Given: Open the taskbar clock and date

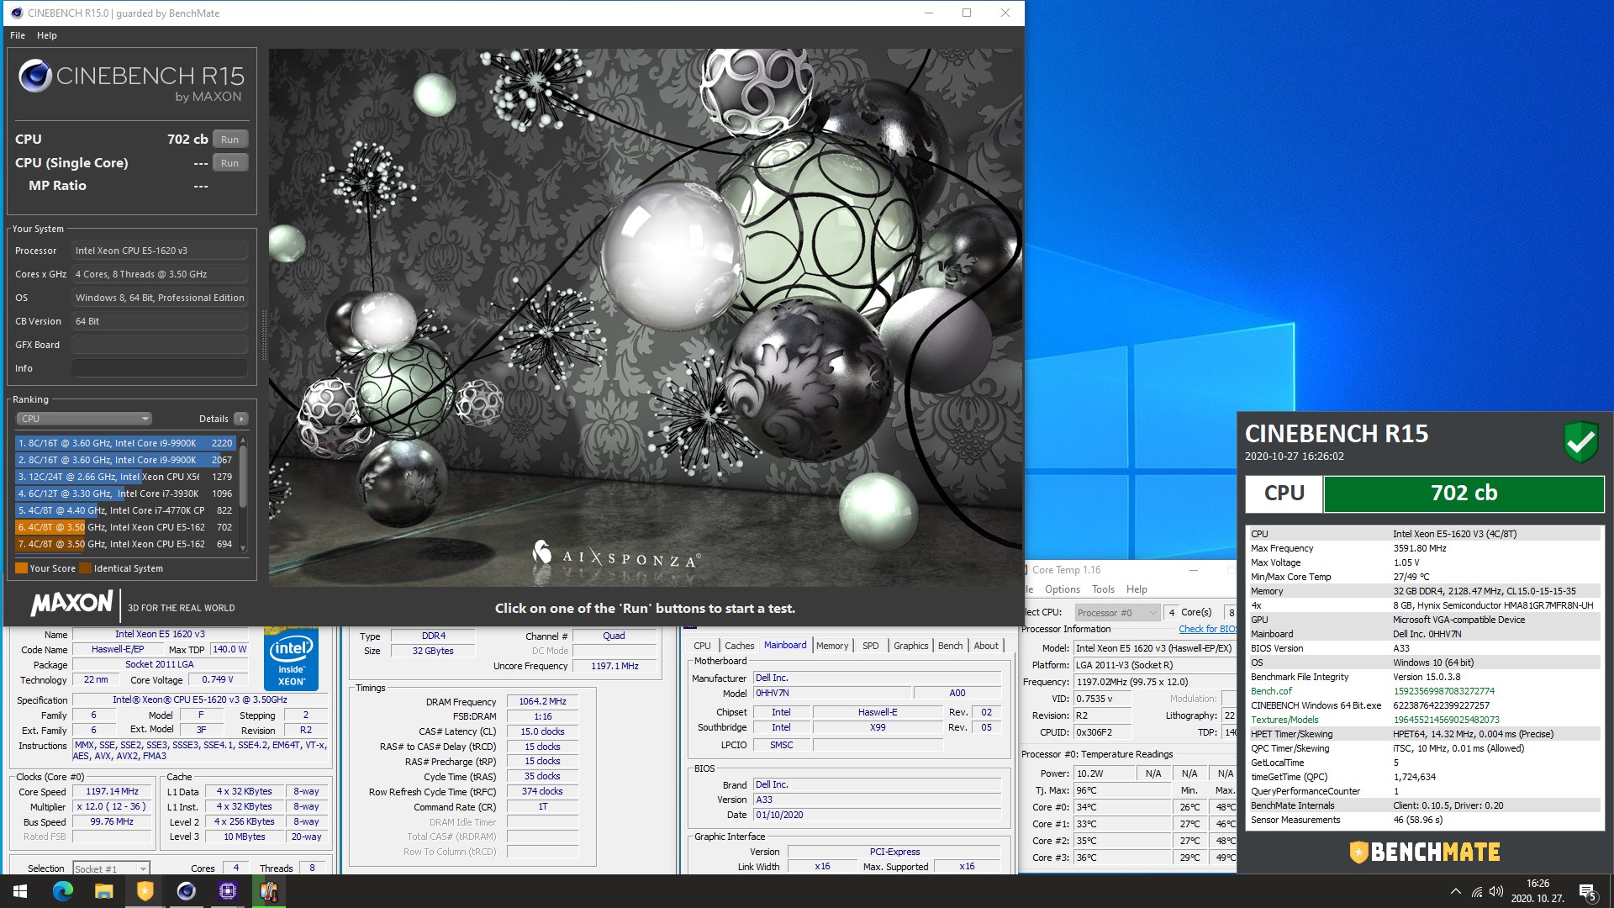Looking at the screenshot, I should 1538,891.
